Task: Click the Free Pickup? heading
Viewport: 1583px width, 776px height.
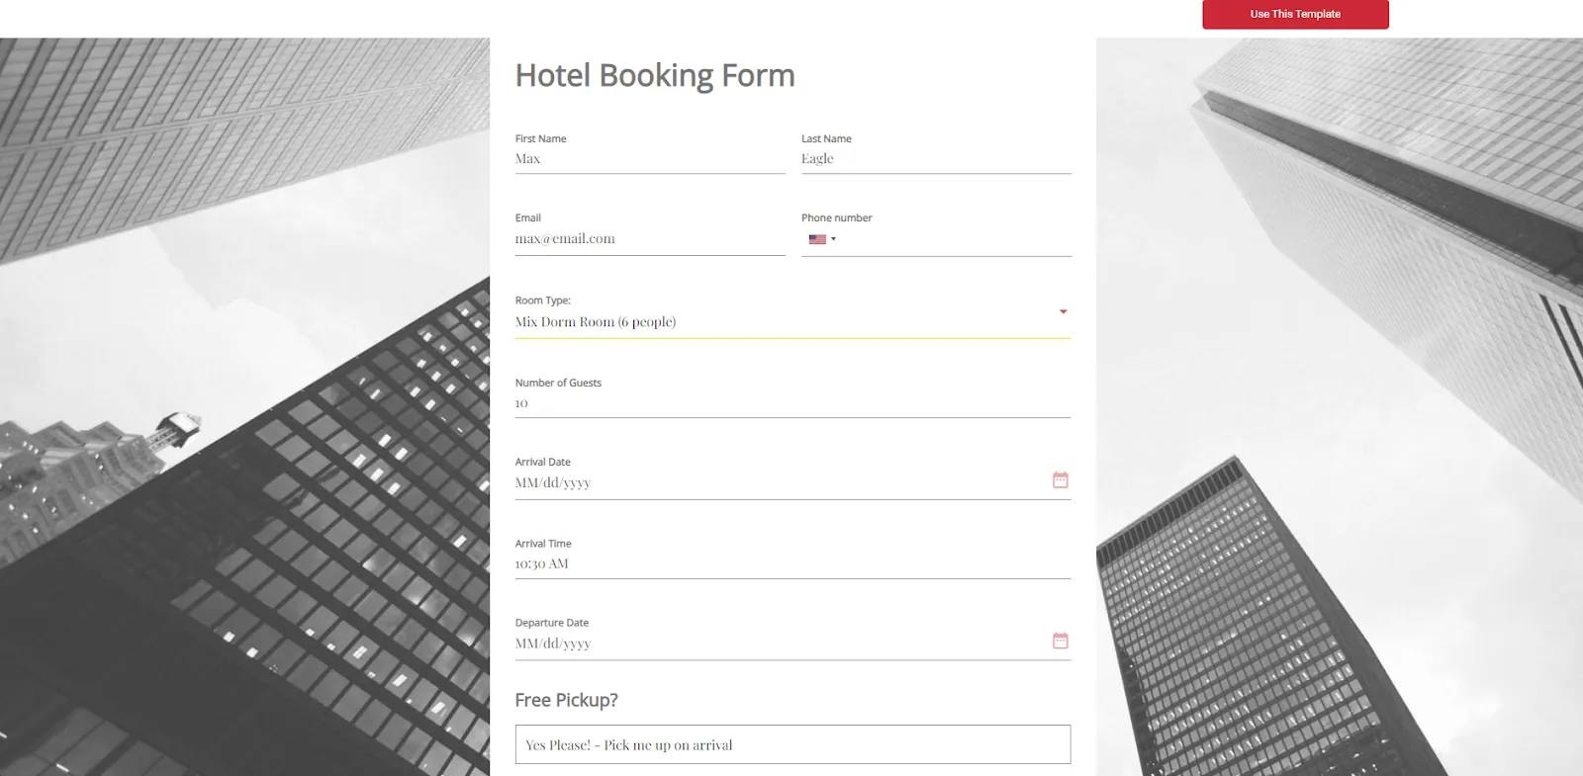Action: point(565,699)
